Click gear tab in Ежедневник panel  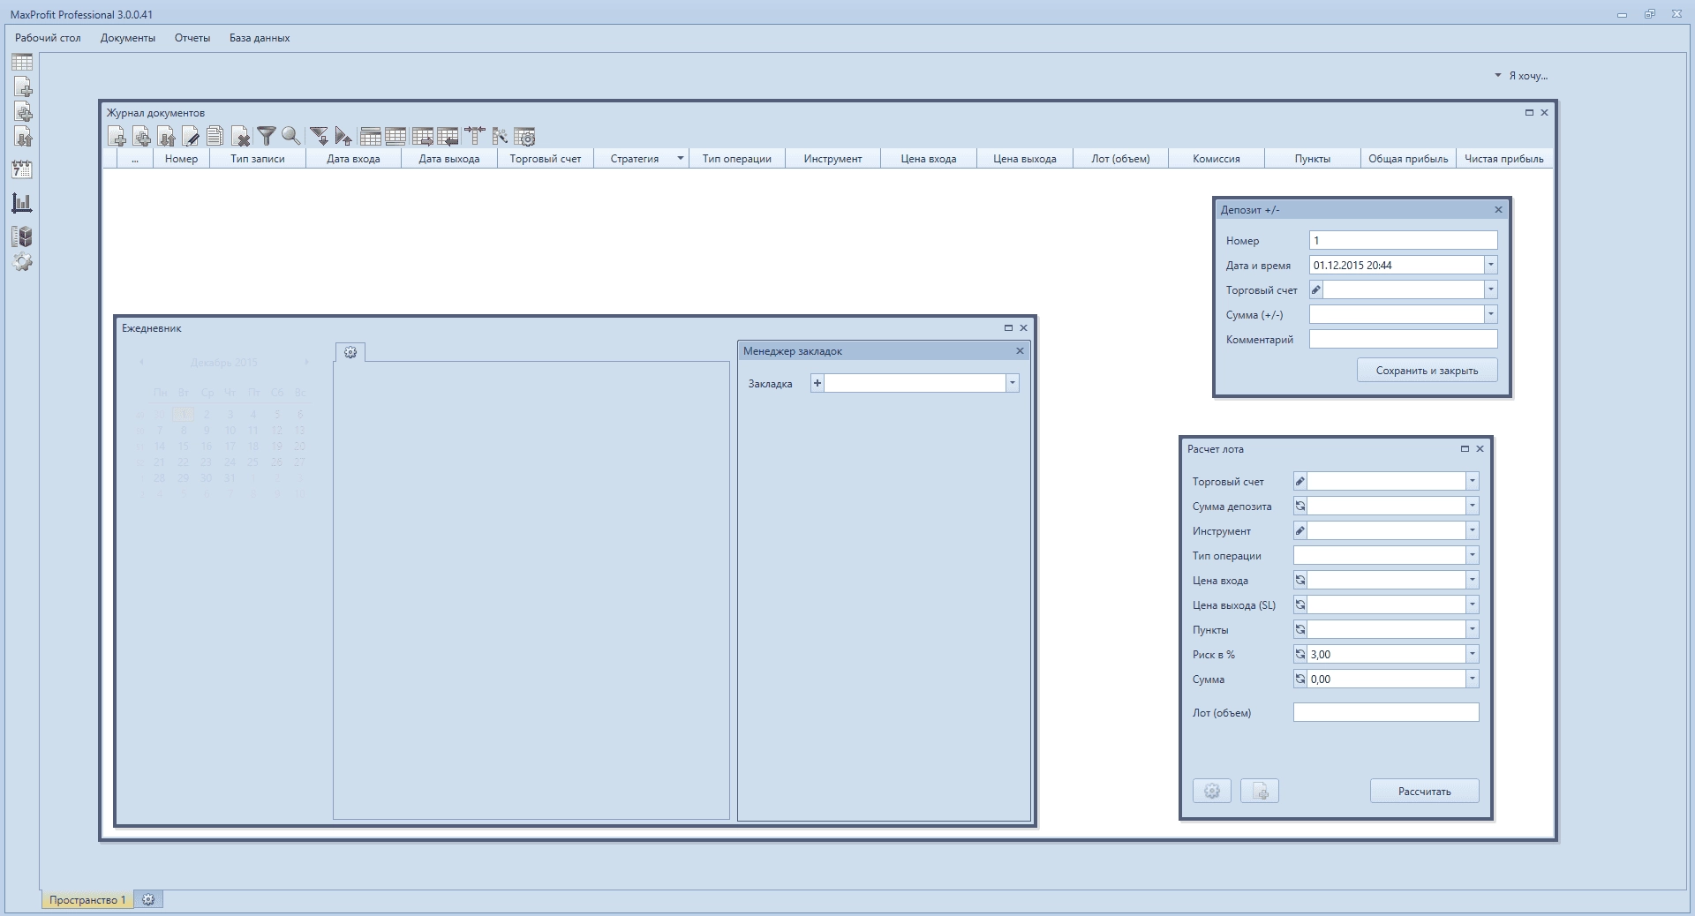pos(350,352)
